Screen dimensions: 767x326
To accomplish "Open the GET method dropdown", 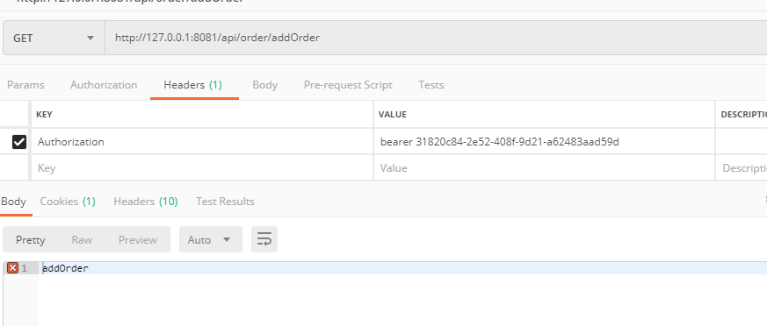I will pos(54,38).
